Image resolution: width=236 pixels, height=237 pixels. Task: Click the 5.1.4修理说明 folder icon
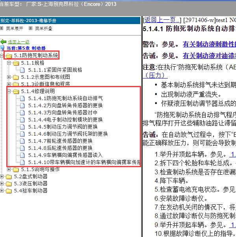(x=16, y=91)
